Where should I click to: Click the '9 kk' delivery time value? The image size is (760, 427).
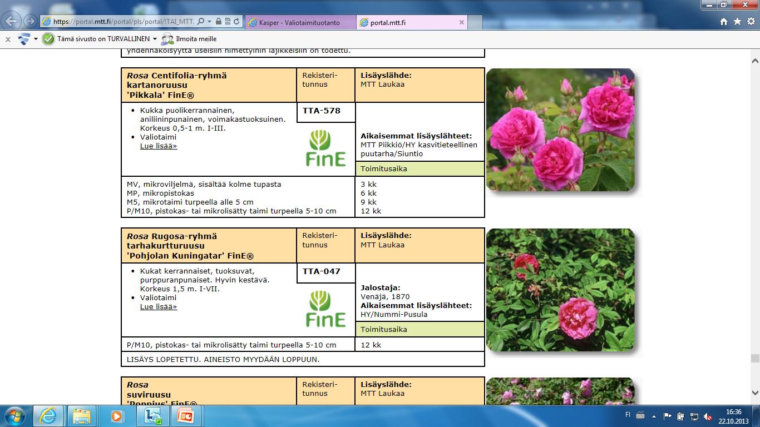pos(368,202)
